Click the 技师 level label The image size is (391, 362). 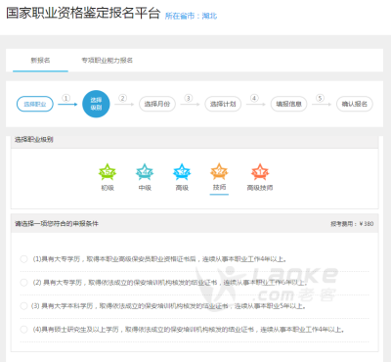click(219, 187)
